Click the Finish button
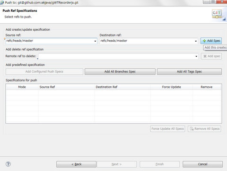 click(x=159, y=164)
